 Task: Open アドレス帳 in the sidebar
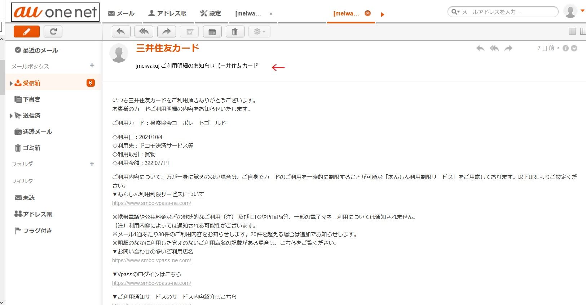[x=33, y=214]
